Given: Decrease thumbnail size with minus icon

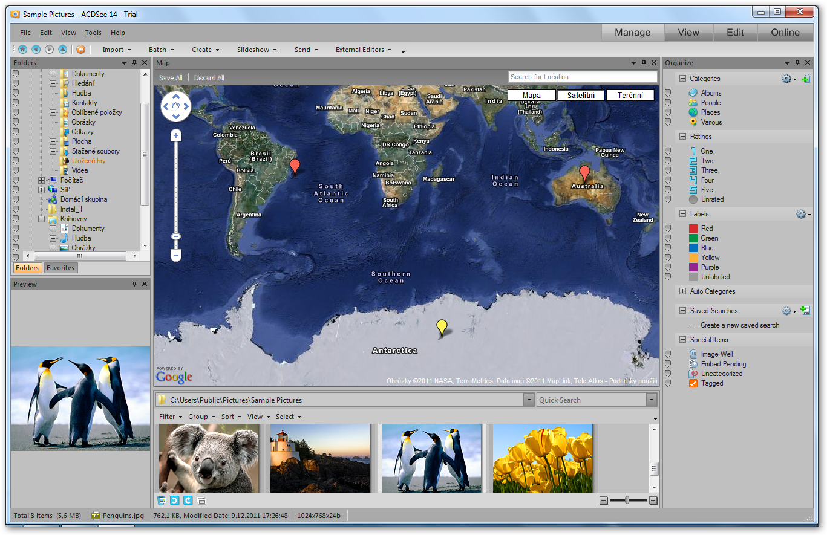Looking at the screenshot, I should tap(604, 500).
